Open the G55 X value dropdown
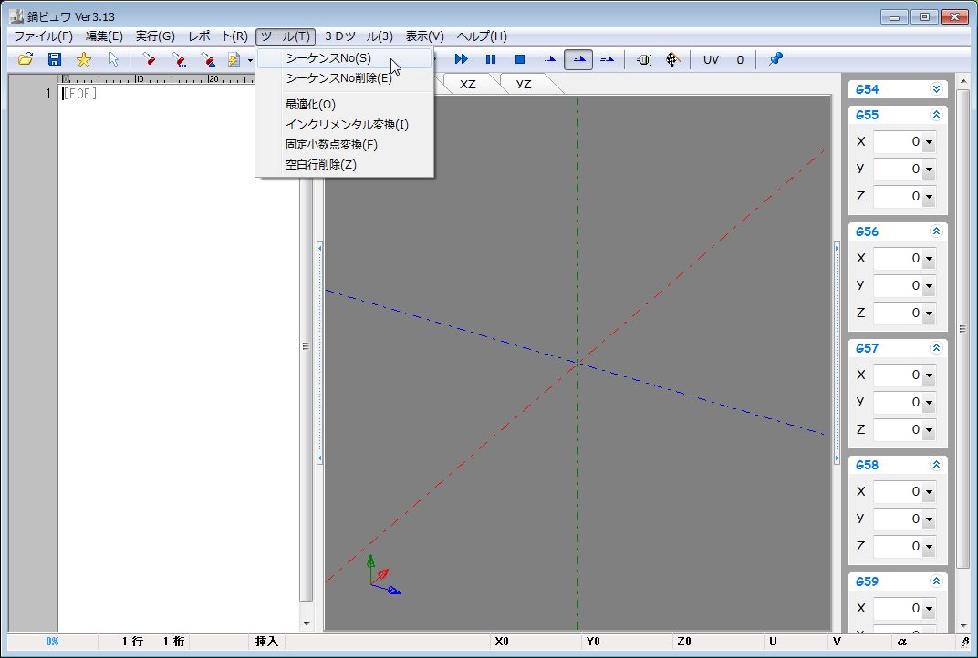Screen dimensions: 978x658 click(x=929, y=142)
